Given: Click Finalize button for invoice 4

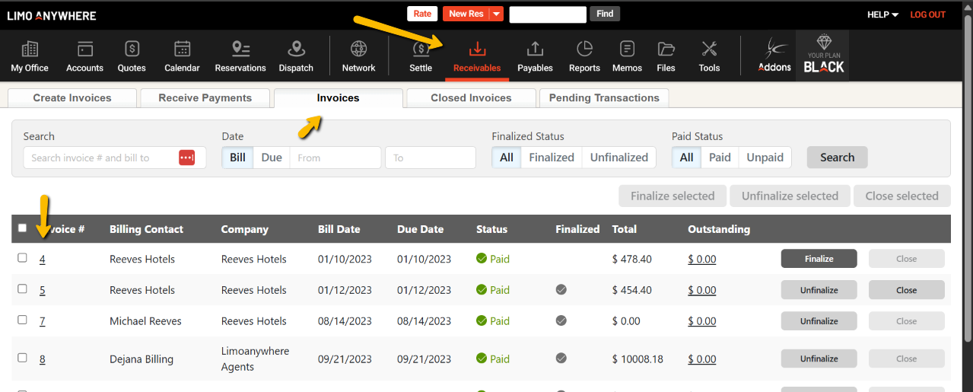Looking at the screenshot, I should click(819, 259).
